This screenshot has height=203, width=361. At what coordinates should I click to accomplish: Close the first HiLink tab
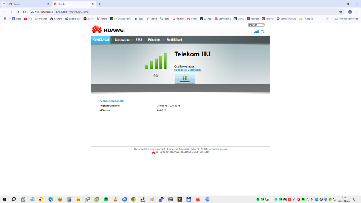click(x=48, y=4)
